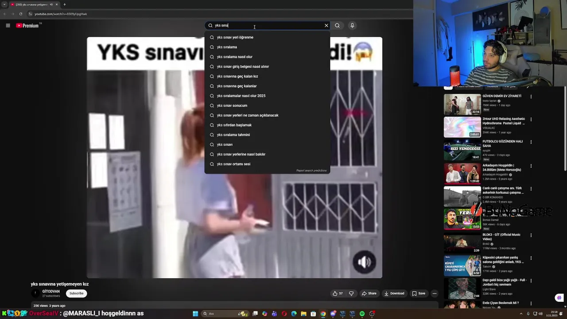Open GÜVEN DEMİR EV ZİYARETİ thumbnail
The width and height of the screenshot is (567, 319).
pyautogui.click(x=462, y=105)
